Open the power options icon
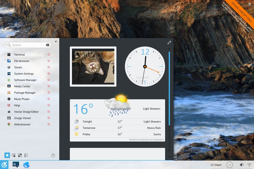This screenshot has height=169, width=254. [x=53, y=155]
